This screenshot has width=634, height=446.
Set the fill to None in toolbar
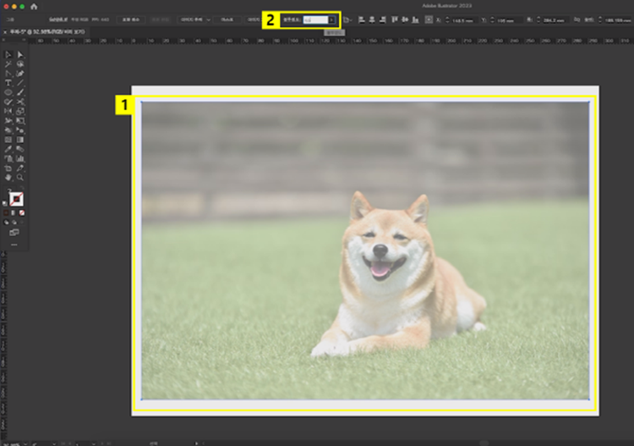click(x=24, y=213)
